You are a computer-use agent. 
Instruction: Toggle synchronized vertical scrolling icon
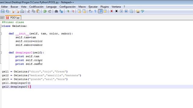pos(79,11)
